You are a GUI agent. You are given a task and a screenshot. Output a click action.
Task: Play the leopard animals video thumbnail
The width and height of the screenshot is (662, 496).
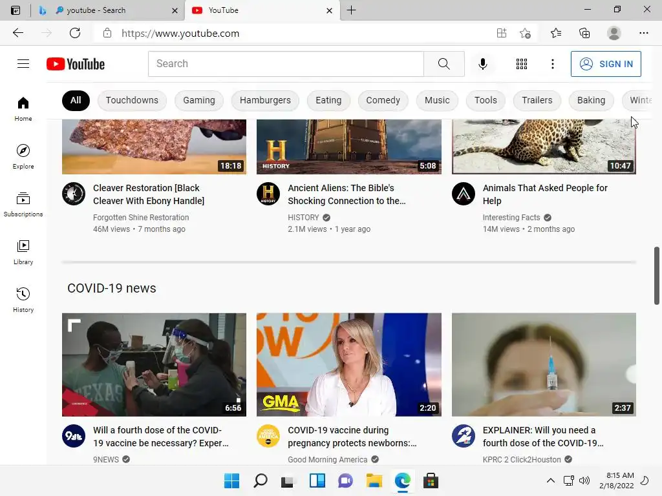(x=544, y=147)
